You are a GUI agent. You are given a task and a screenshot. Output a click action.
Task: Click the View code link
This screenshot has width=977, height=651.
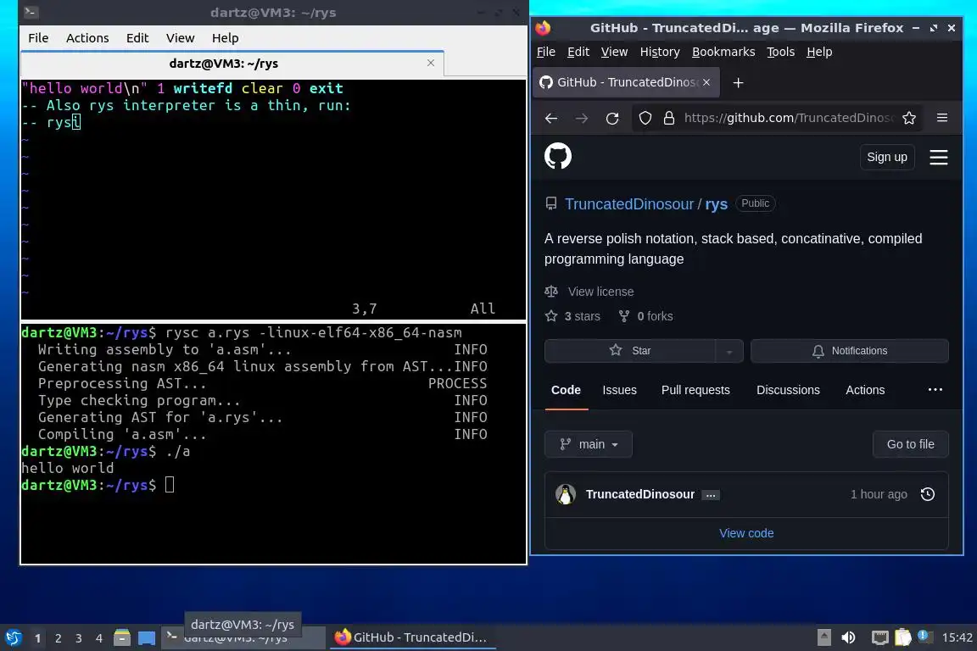click(x=745, y=533)
